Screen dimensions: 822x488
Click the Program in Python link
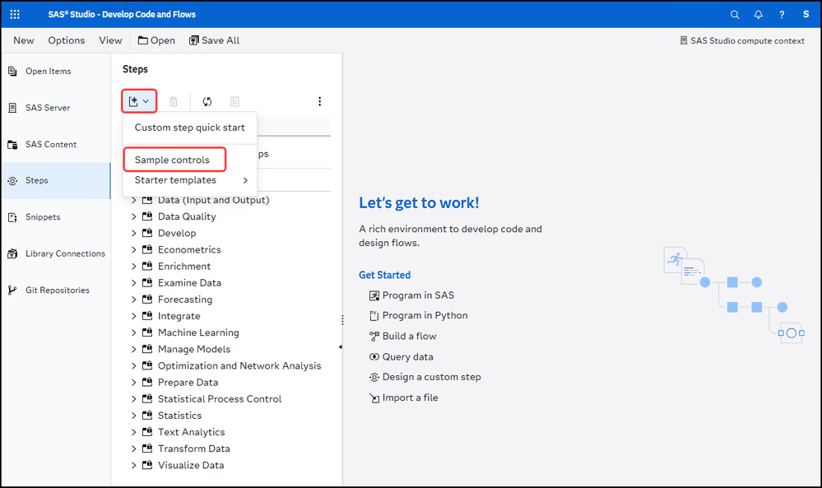click(419, 315)
